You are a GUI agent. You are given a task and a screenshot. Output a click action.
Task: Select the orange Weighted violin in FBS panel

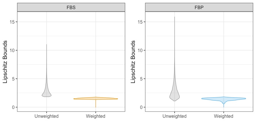96,99
